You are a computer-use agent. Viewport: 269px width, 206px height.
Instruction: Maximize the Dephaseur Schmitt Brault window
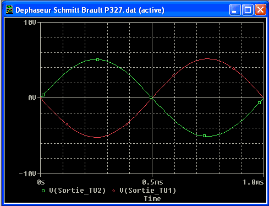pos(248,10)
